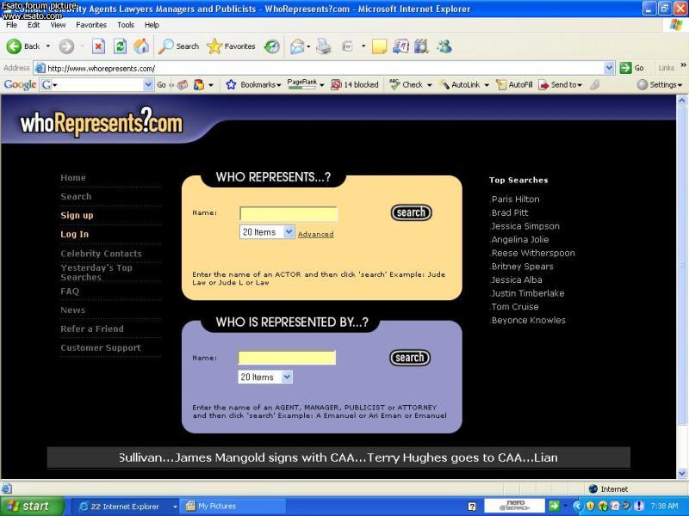Expand the Send to dropdown

coord(580,85)
